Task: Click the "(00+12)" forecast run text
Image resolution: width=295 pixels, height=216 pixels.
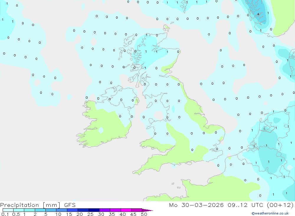Action: (280, 205)
